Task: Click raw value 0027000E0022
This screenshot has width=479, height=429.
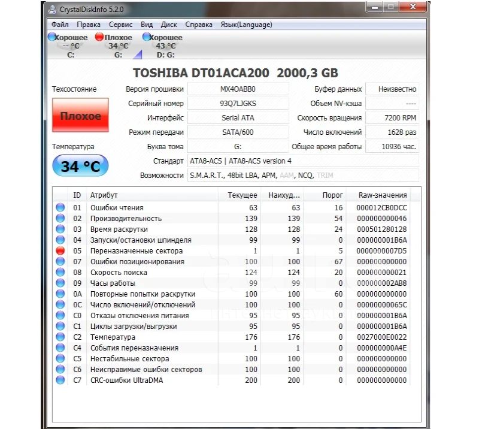Action: (381, 337)
